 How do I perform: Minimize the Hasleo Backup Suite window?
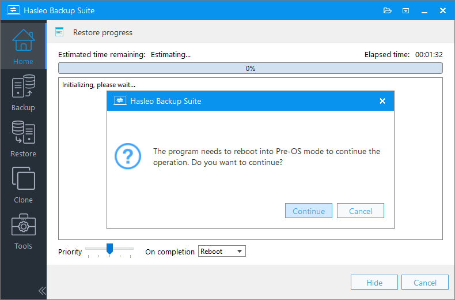coord(424,11)
